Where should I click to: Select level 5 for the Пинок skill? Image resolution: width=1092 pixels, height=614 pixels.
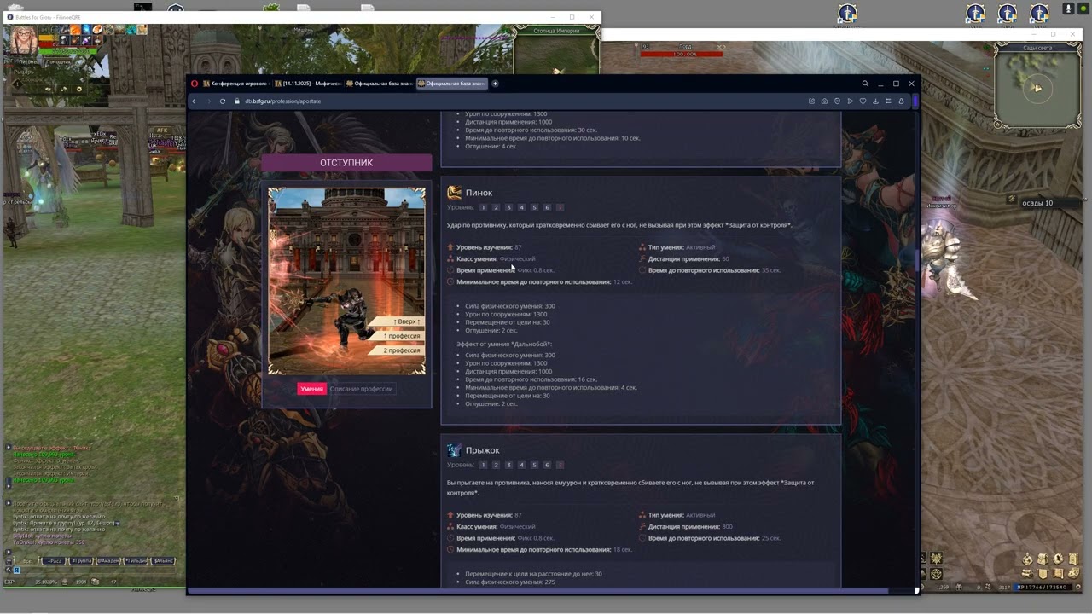(534, 207)
